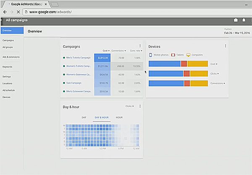252x175 pixels.
Task: Select Overview in the sidebar
Action: (x=12, y=30)
